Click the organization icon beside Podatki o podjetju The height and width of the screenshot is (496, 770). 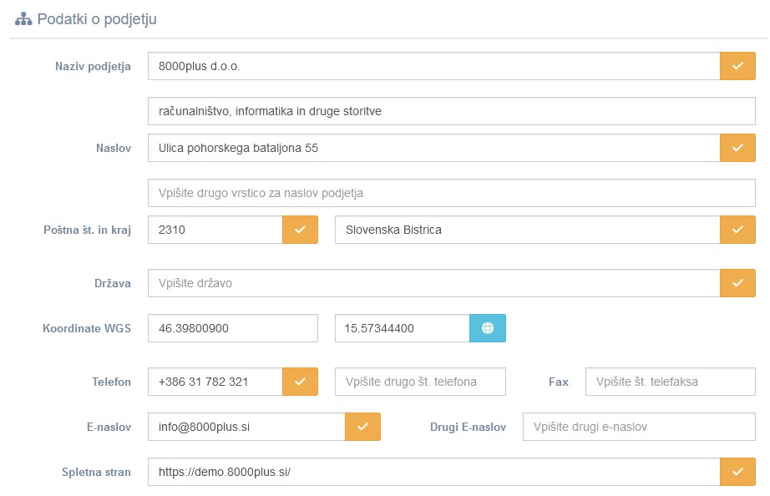point(23,19)
